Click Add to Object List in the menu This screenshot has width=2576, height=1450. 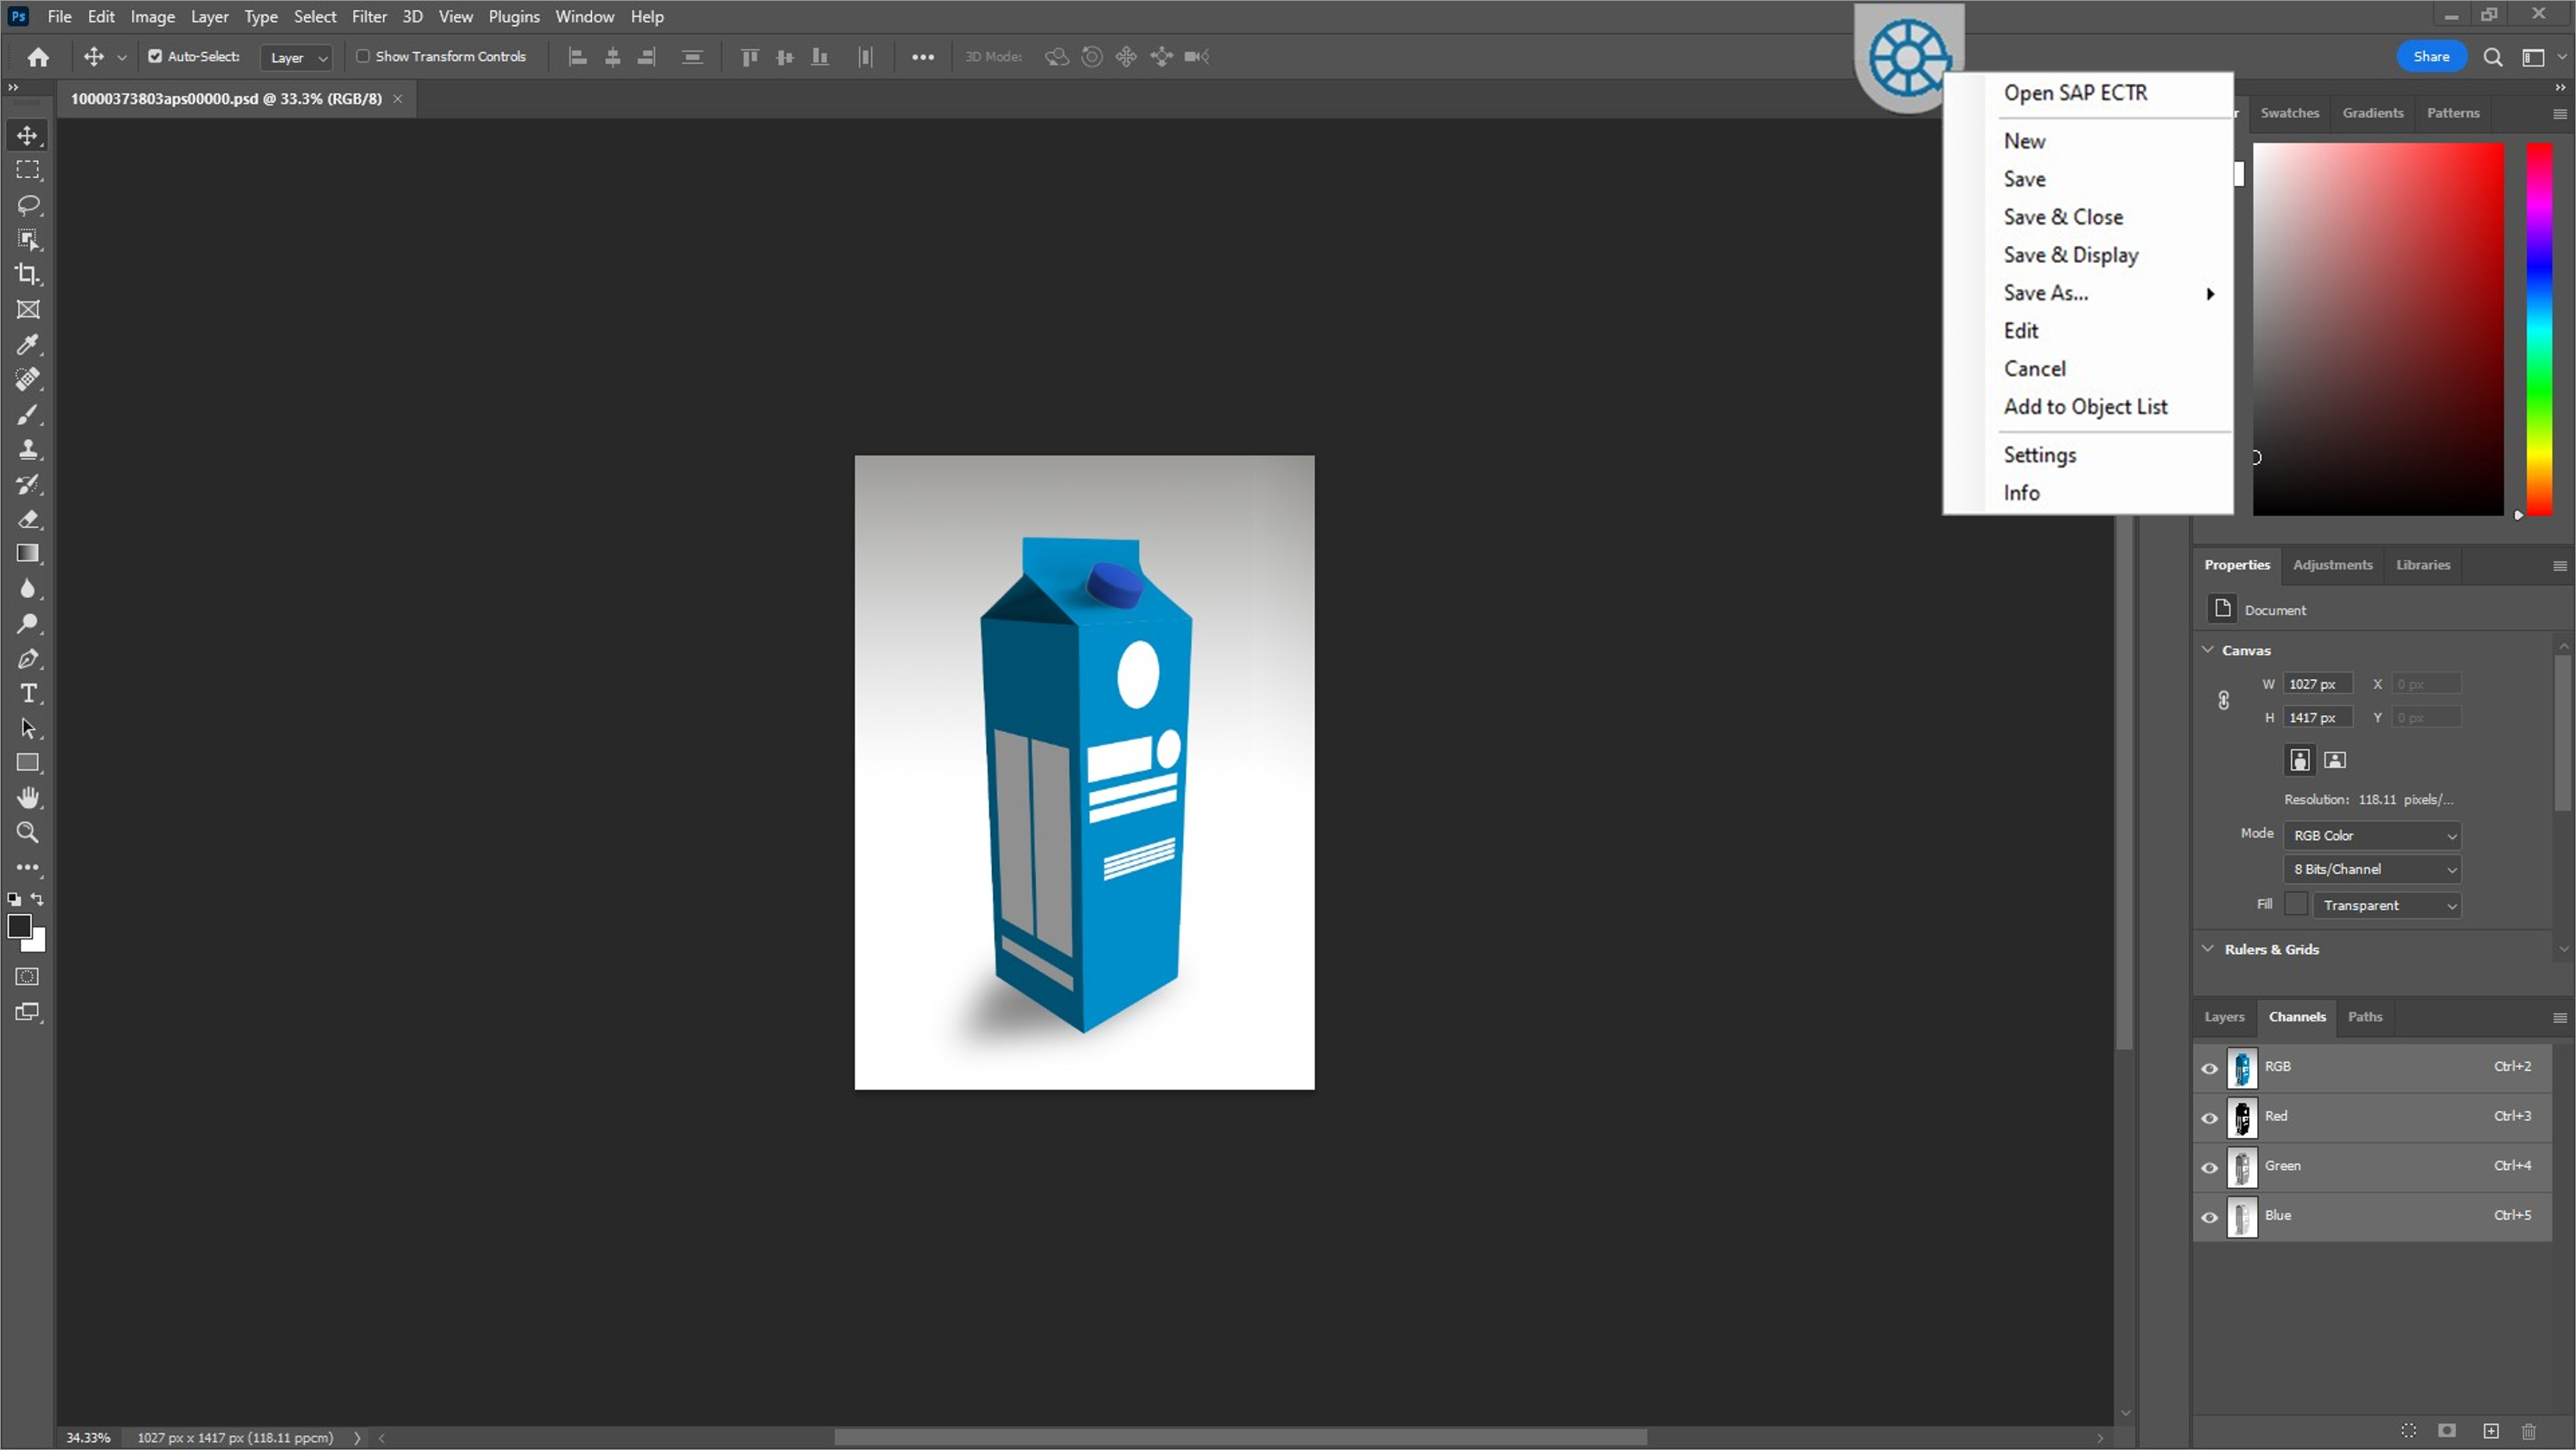2085,406
